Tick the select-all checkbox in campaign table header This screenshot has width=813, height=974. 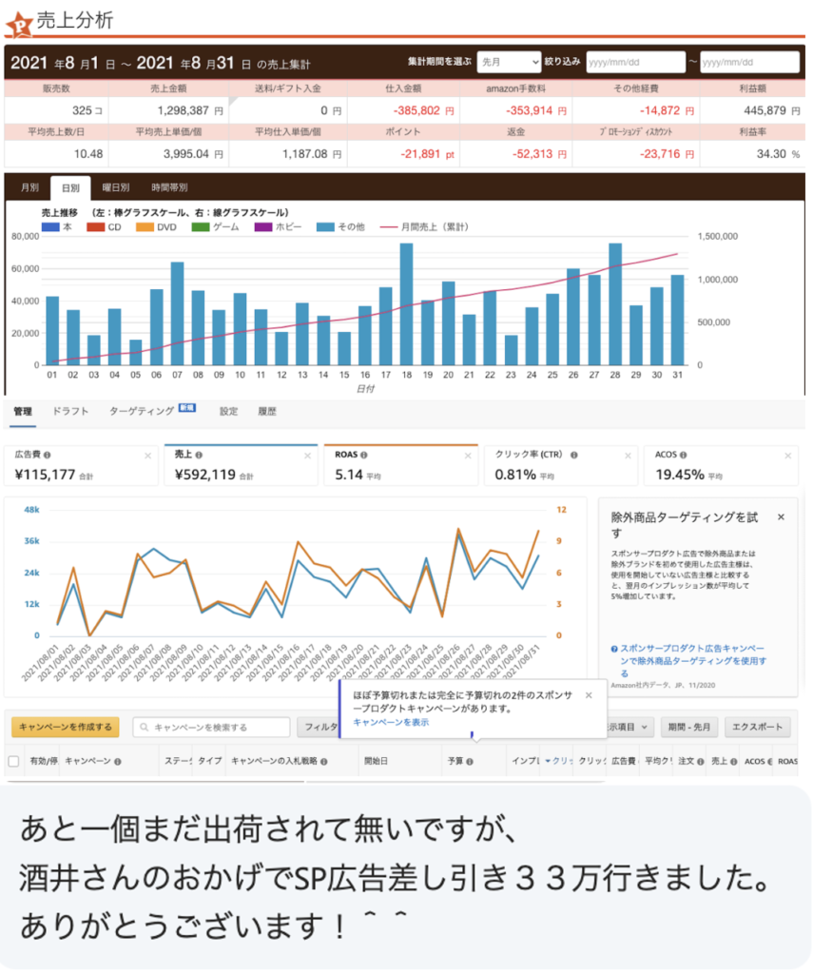click(x=13, y=762)
